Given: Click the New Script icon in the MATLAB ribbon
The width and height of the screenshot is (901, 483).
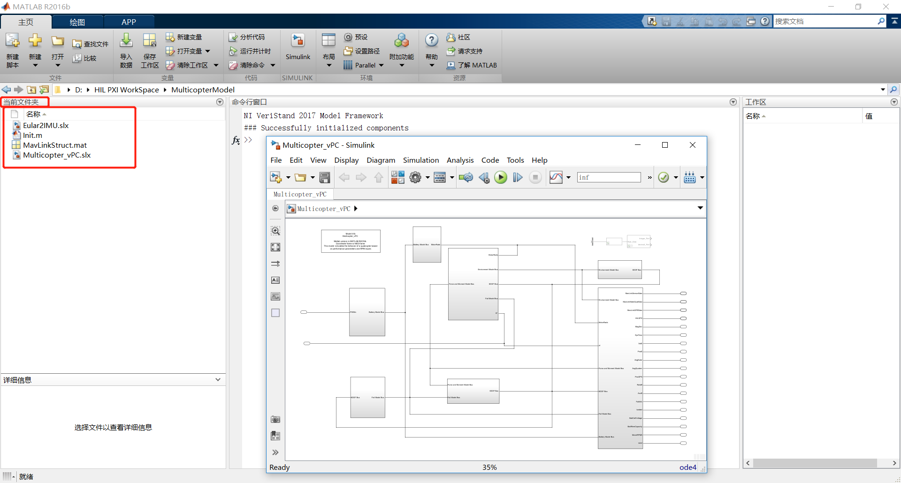Looking at the screenshot, I should coord(13,41).
